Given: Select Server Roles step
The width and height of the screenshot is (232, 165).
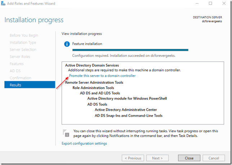Looking at the screenshot, I should (x=20, y=57).
